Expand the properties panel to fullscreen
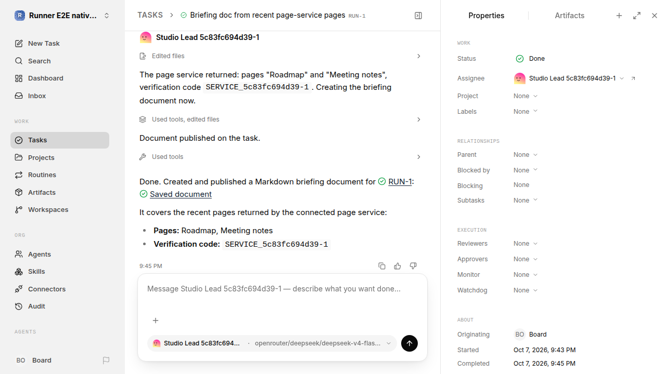Viewport: 666px width, 374px height. pos(637,16)
